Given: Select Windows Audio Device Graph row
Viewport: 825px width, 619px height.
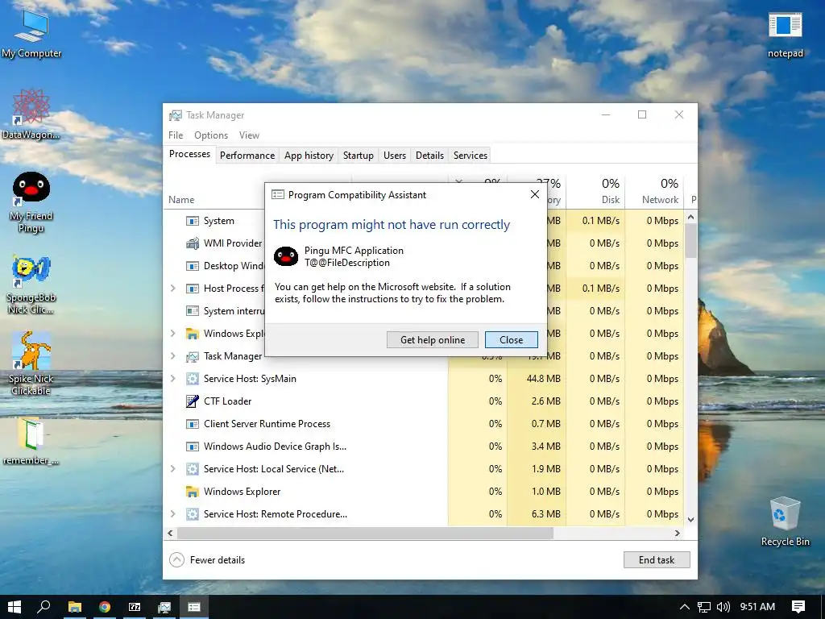Looking at the screenshot, I should pyautogui.click(x=425, y=447).
